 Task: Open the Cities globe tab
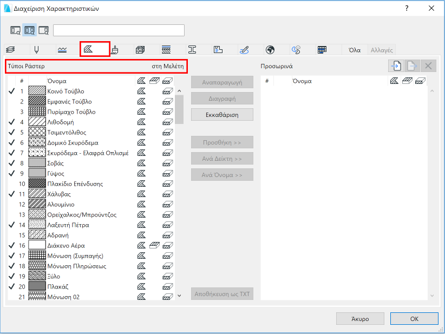click(x=270, y=50)
